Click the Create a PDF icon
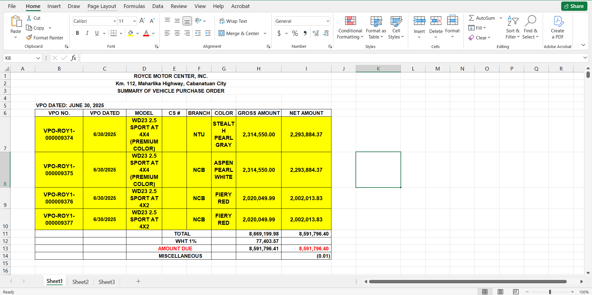This screenshot has height=295, width=592. [558, 22]
